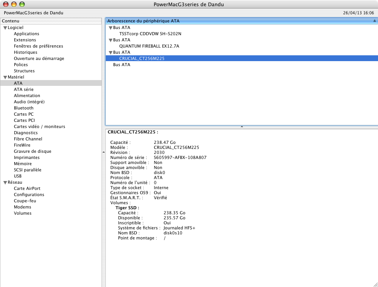
Task: Open the Mémoire hardware category
Action: coord(23,164)
